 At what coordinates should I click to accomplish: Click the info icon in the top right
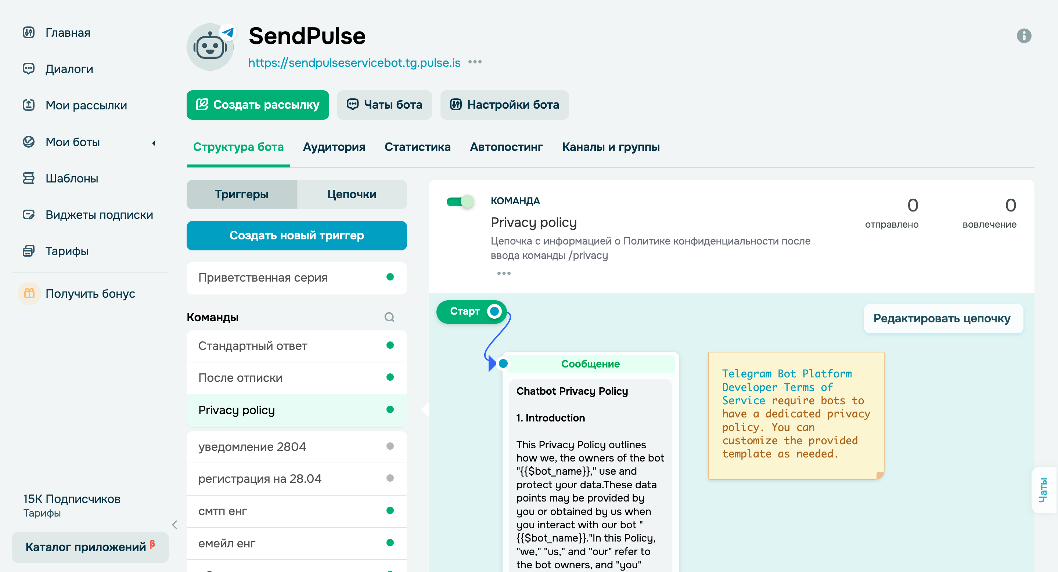[x=1023, y=36]
